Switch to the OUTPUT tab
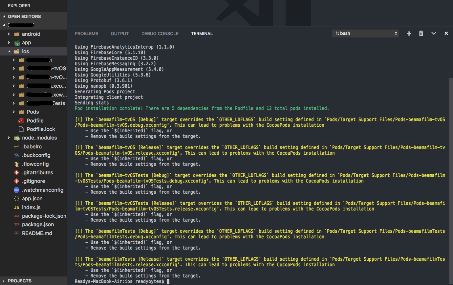 pos(119,33)
